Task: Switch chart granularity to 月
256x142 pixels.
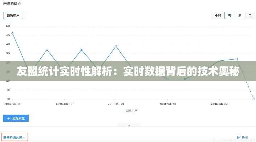Action: point(250,16)
